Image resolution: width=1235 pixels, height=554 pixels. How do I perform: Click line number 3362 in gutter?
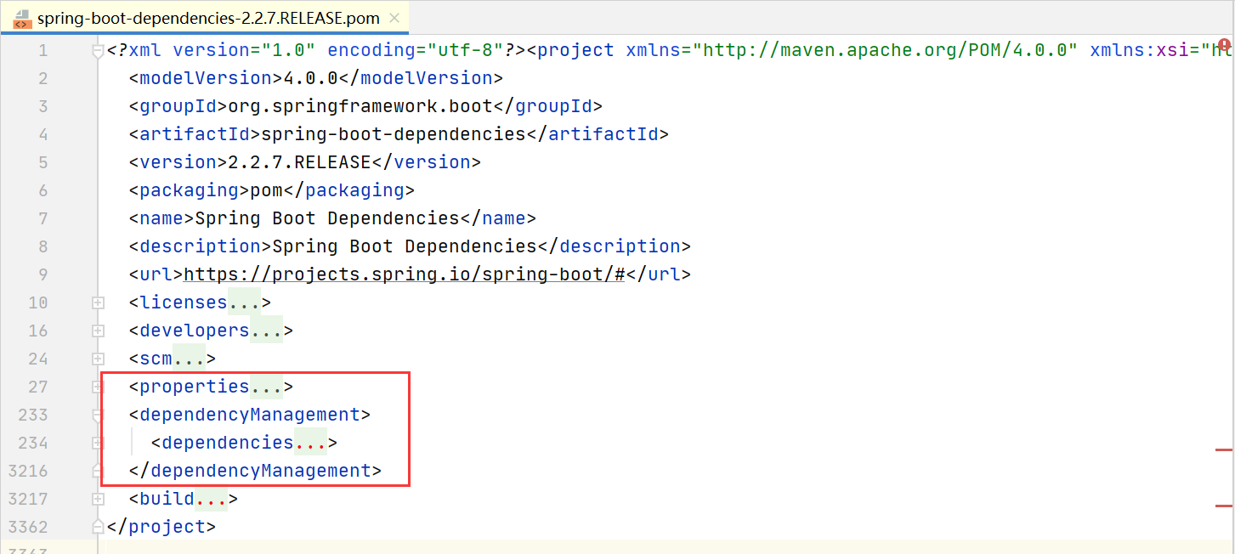(x=27, y=527)
